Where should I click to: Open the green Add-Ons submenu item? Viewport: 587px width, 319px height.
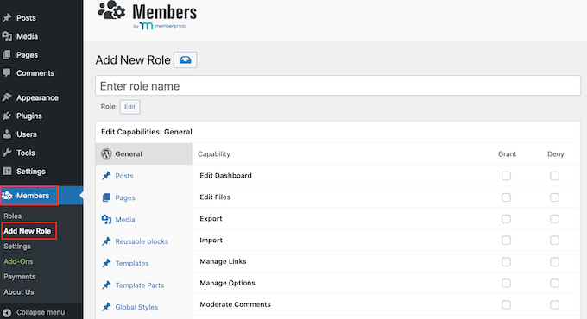pos(18,261)
